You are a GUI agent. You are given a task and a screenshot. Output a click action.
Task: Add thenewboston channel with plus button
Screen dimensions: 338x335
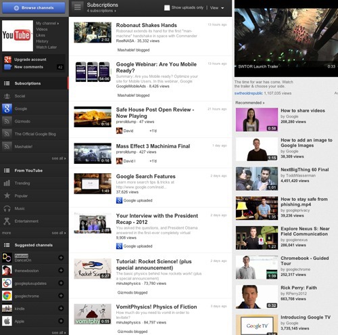pos(61,270)
